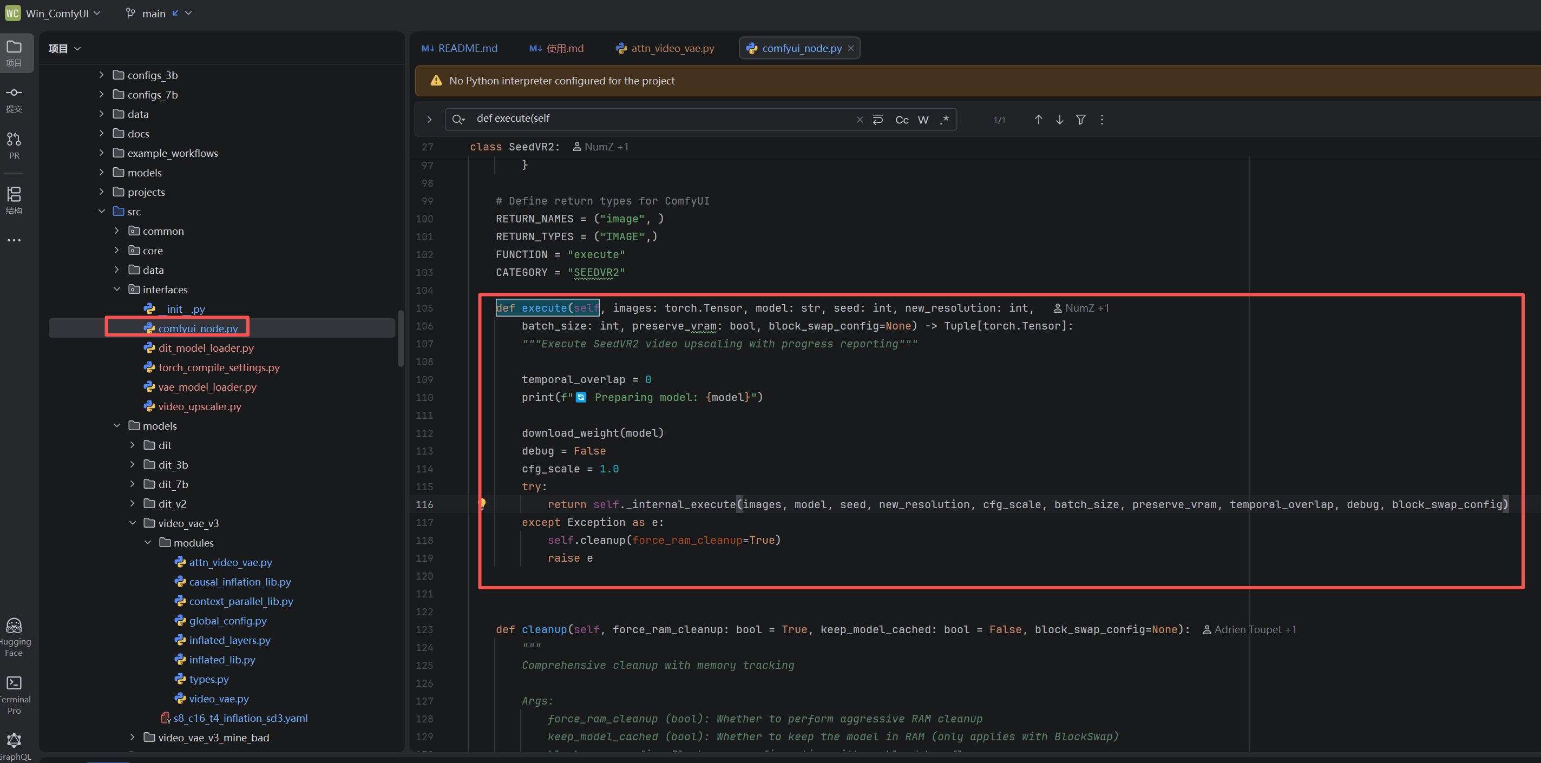Switch to the README.md tab

460,49
